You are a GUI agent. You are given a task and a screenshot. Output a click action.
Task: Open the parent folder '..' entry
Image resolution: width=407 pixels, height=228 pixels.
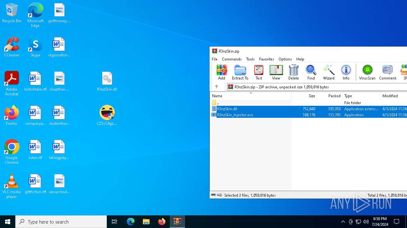tap(218, 103)
